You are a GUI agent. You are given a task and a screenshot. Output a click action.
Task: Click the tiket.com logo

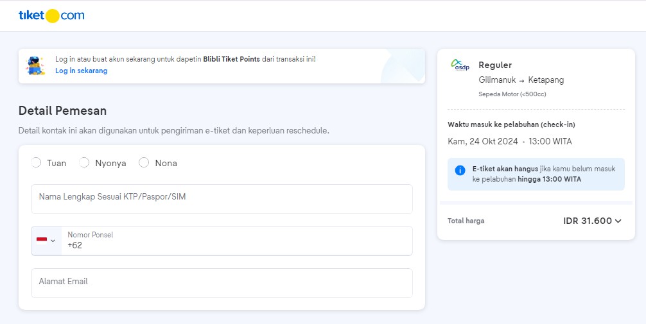(x=51, y=15)
